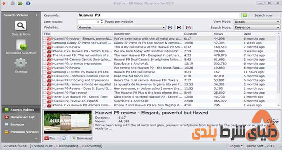The image size is (282, 150).
Task: Check the 'Huawei P9 Review - Does It Stand O...' checkbox
Action: tap(45, 89)
